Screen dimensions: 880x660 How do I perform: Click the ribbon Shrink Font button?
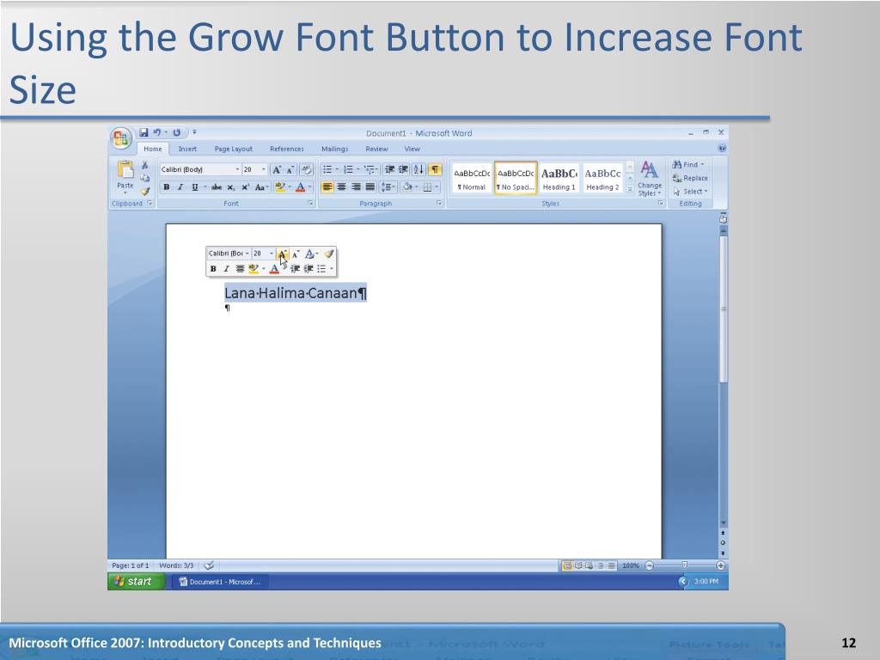pos(290,169)
